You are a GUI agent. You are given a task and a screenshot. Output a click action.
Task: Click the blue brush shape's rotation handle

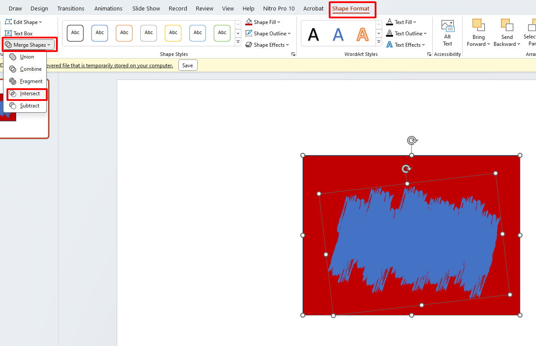pyautogui.click(x=407, y=169)
